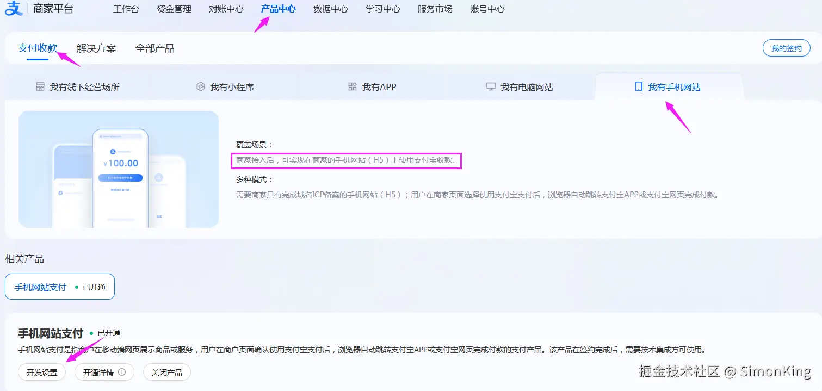Click the 我的签约 button
Viewport: 822px width, 391px height.
(x=787, y=48)
